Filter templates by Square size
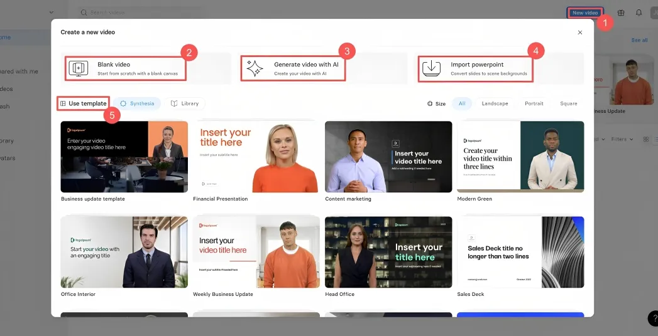Image resolution: width=658 pixels, height=336 pixels. coord(568,103)
